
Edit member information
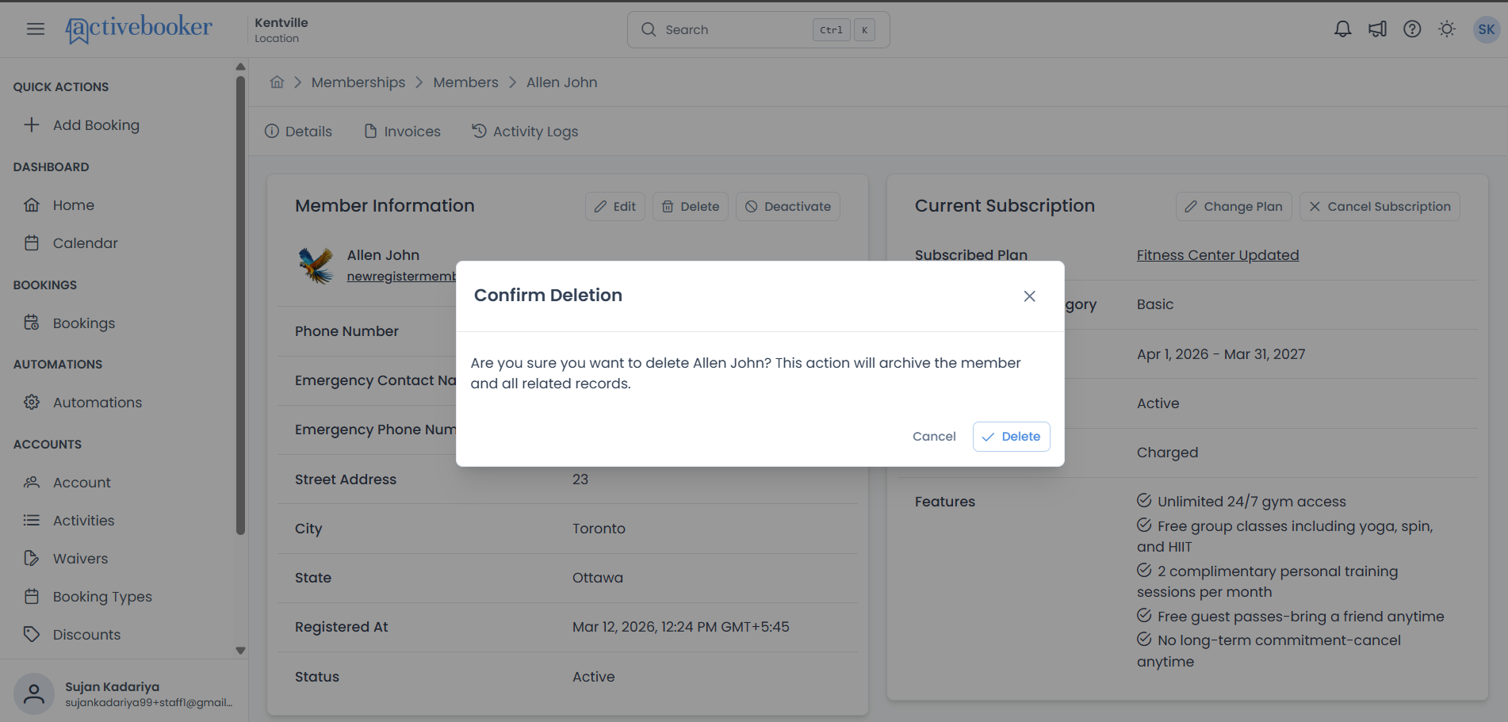(615, 206)
